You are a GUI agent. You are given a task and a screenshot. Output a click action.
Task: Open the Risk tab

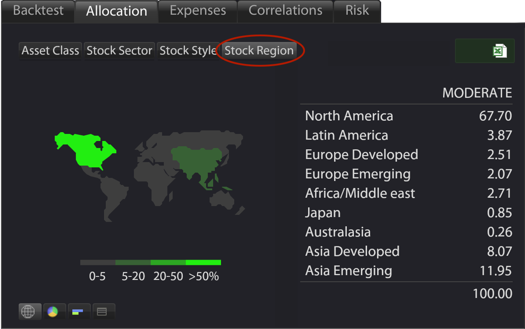tap(357, 11)
